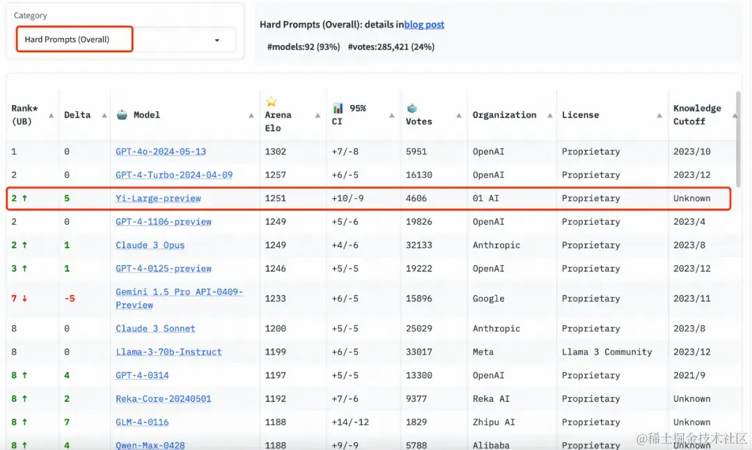Viewport: 752px width, 450px height.
Task: Click the table's vertical scrollbar
Action: pyautogui.click(x=738, y=139)
